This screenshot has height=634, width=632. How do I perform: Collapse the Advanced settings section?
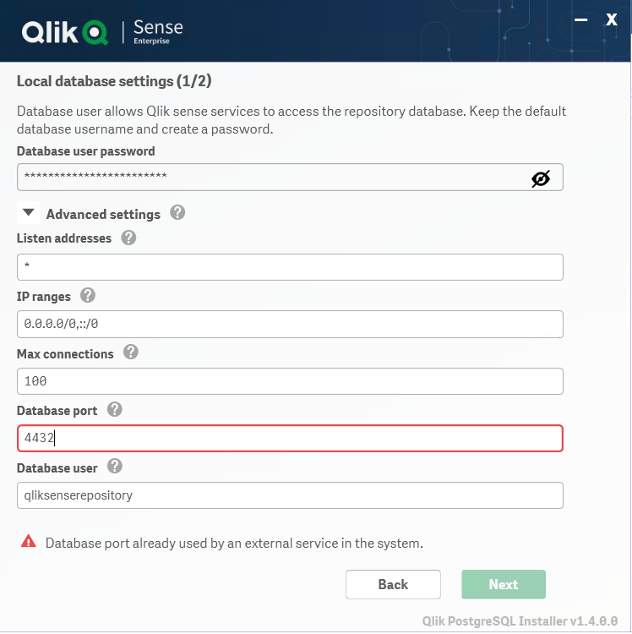tap(30, 213)
